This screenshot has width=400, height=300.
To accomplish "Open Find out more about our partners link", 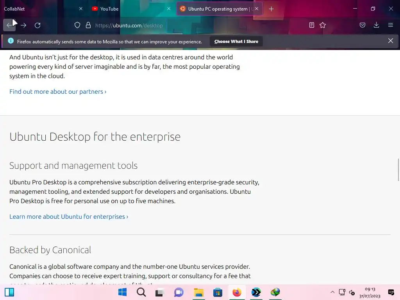I will (58, 91).
